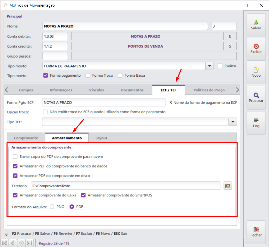Click the Grupo pessoa description box
Screen dimensions: 269x247
[x=154, y=56]
